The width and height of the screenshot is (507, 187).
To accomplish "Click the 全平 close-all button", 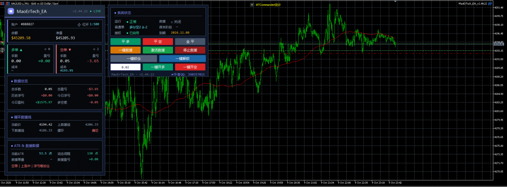I will click(x=190, y=41).
